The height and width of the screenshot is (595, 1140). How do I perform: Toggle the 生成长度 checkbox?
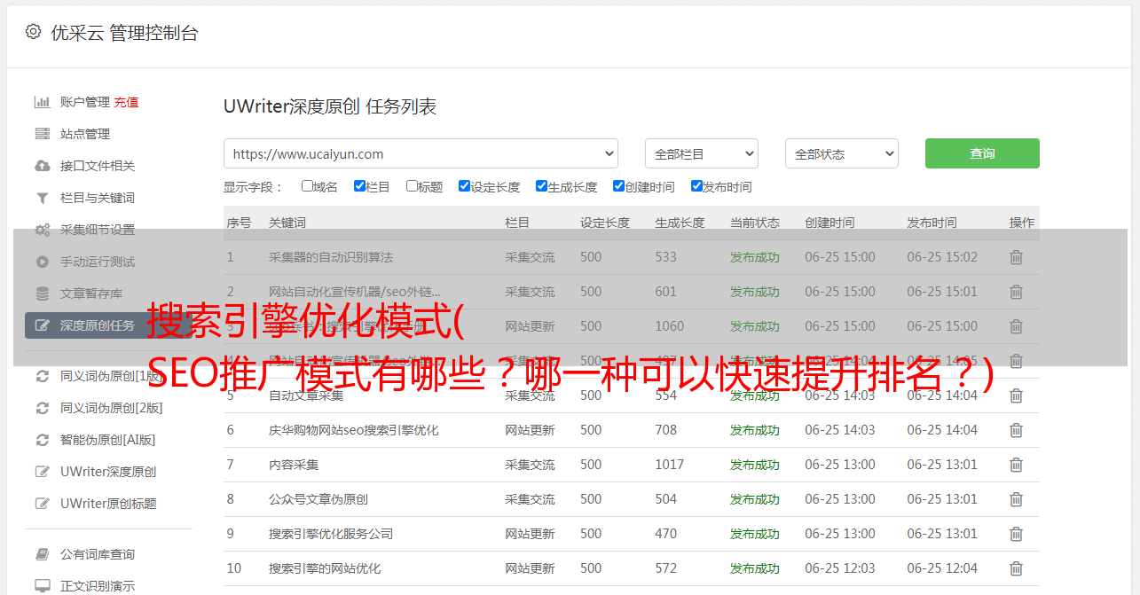pos(541,186)
